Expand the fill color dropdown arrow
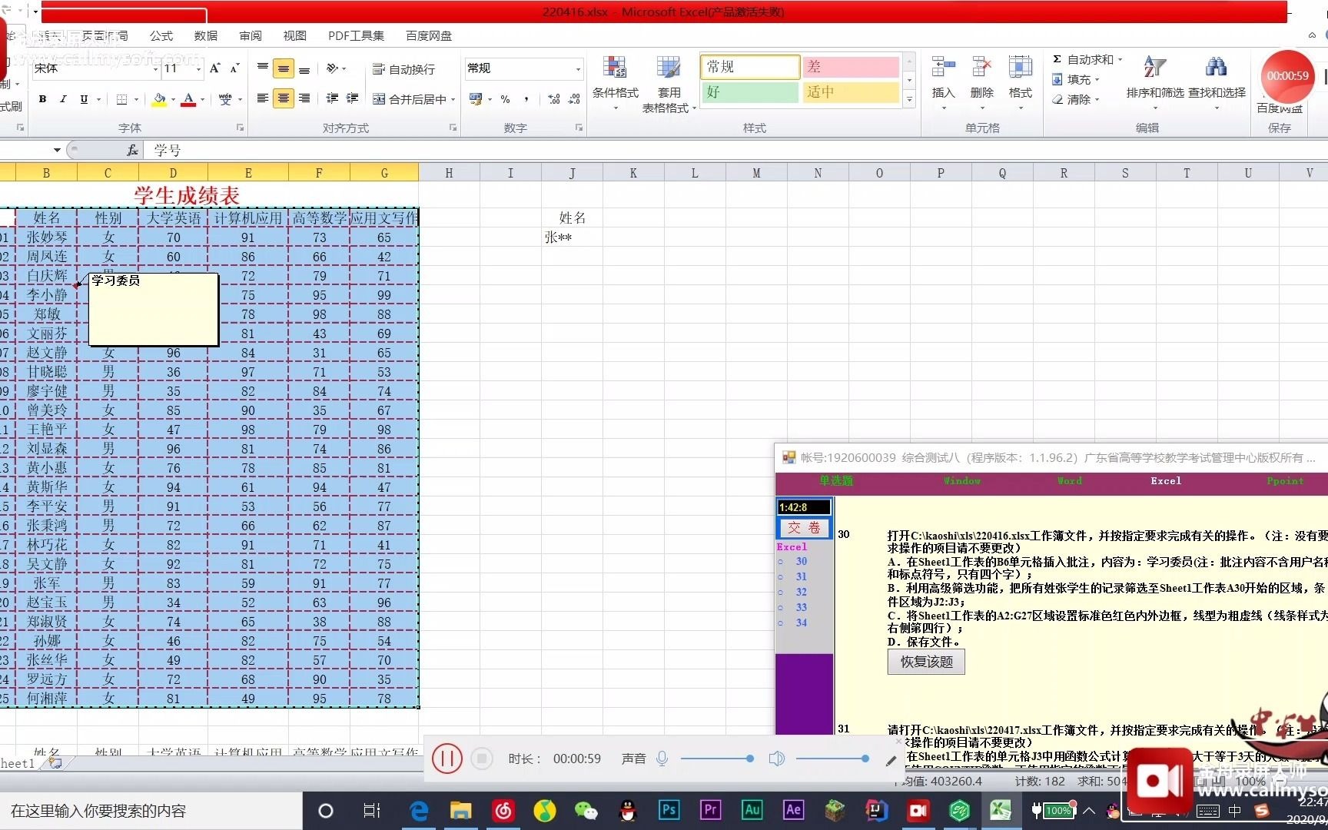This screenshot has width=1328, height=830. 173,99
